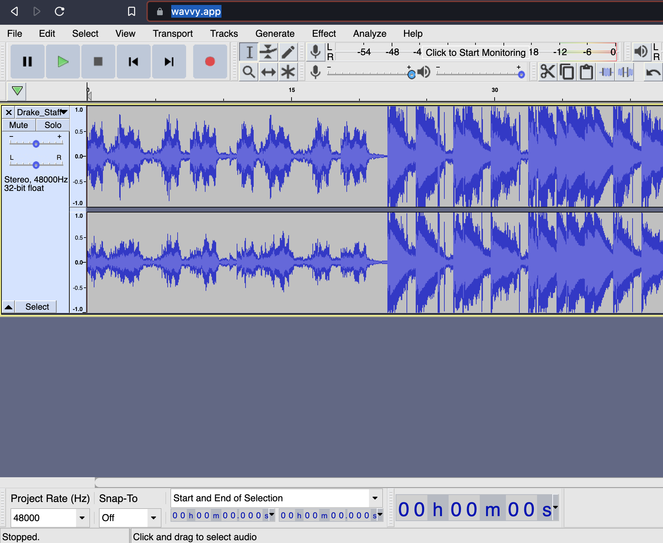This screenshot has width=663, height=543.
Task: Skip to start of the track
Action: tap(134, 62)
